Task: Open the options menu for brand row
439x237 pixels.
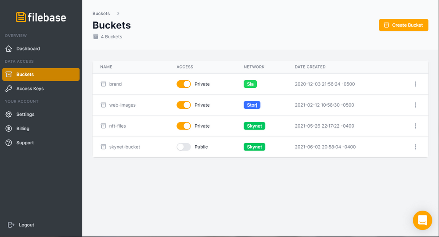Action: (415, 84)
